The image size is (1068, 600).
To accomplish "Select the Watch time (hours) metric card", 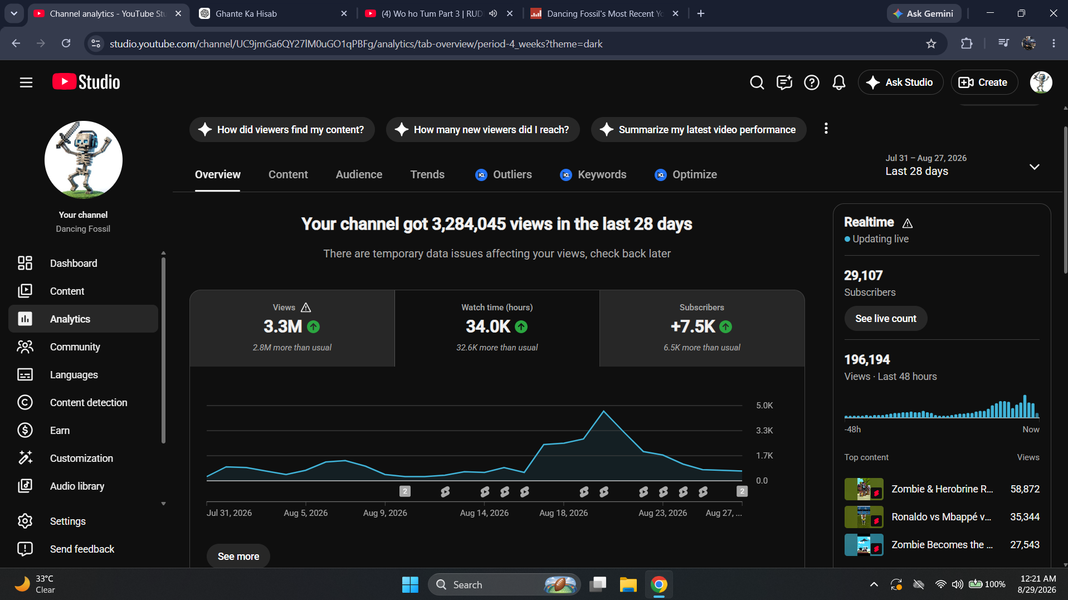I will tap(497, 328).
